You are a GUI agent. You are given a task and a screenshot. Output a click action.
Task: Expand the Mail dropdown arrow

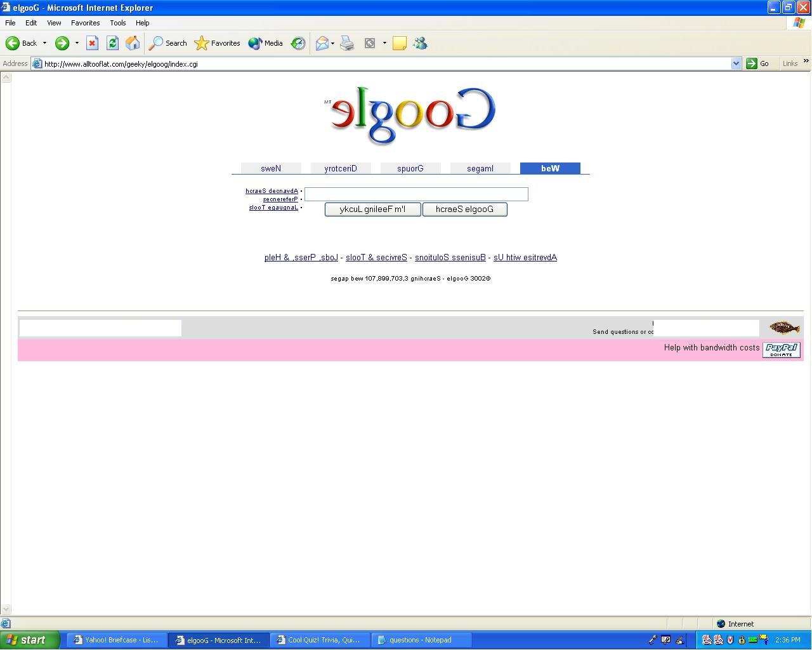point(332,43)
